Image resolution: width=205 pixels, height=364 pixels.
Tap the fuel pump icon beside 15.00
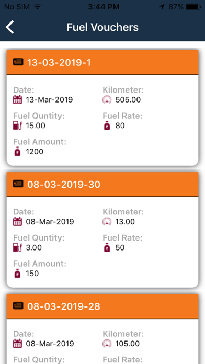click(17, 126)
